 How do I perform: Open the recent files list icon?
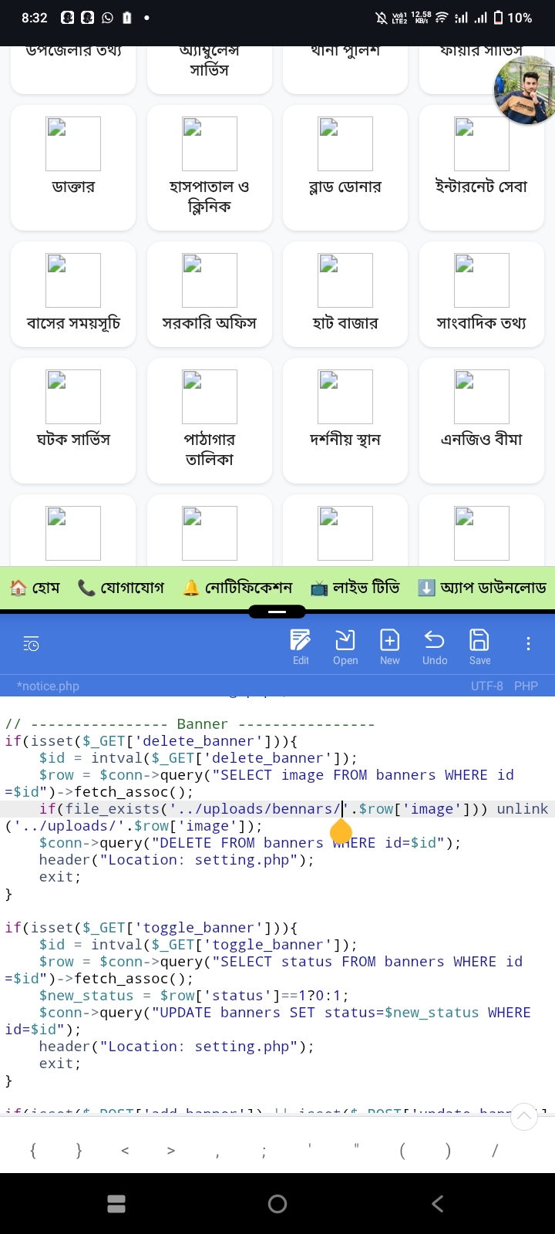click(x=31, y=645)
